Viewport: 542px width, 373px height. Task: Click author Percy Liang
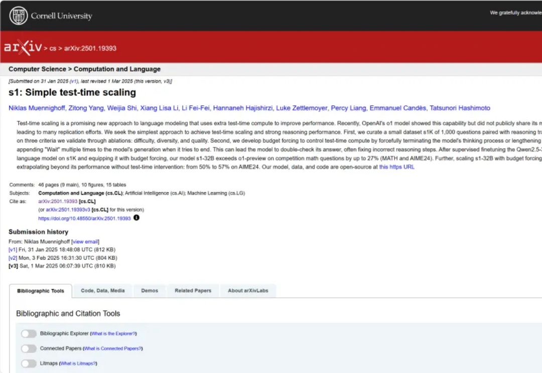tap(348, 108)
